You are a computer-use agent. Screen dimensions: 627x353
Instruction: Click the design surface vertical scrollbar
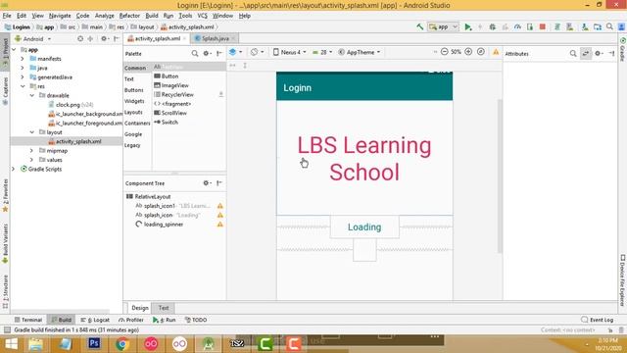tap(500, 176)
